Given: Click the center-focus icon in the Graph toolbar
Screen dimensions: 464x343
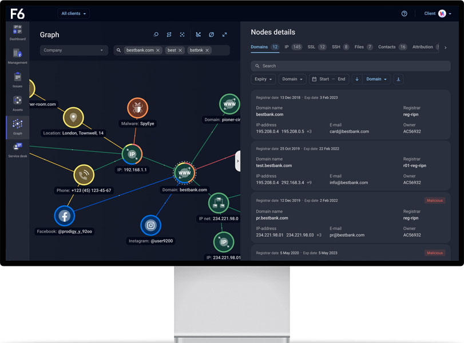Looking at the screenshot, I should point(183,35).
